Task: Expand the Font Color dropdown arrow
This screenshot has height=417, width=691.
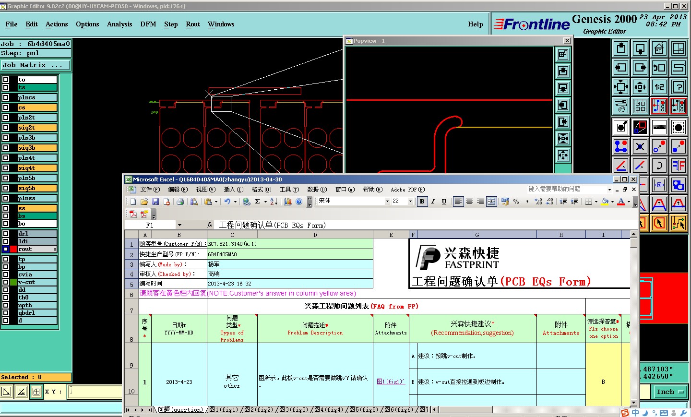Action: 629,202
